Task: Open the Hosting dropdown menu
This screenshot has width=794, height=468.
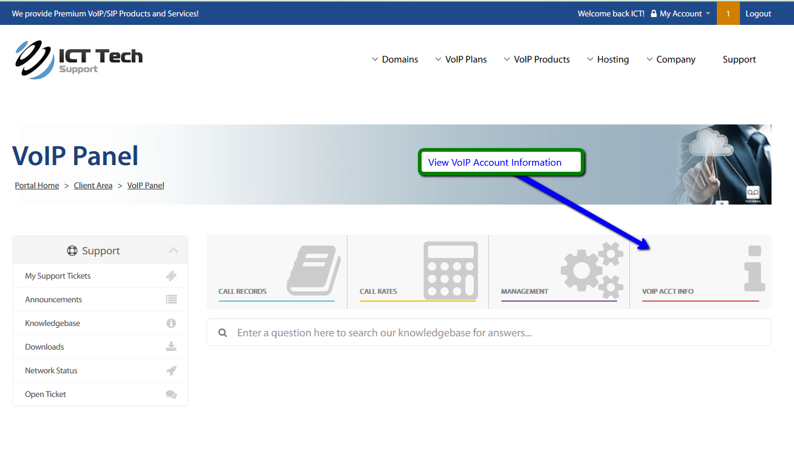Action: (x=607, y=59)
